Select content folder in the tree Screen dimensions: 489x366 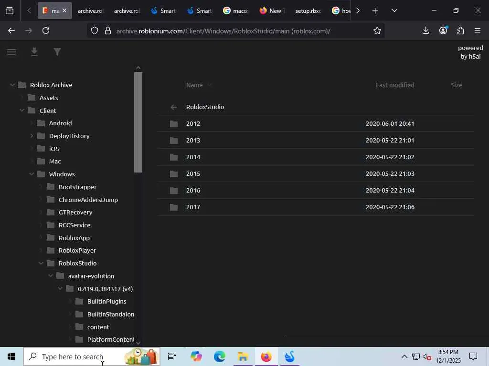[98, 327]
